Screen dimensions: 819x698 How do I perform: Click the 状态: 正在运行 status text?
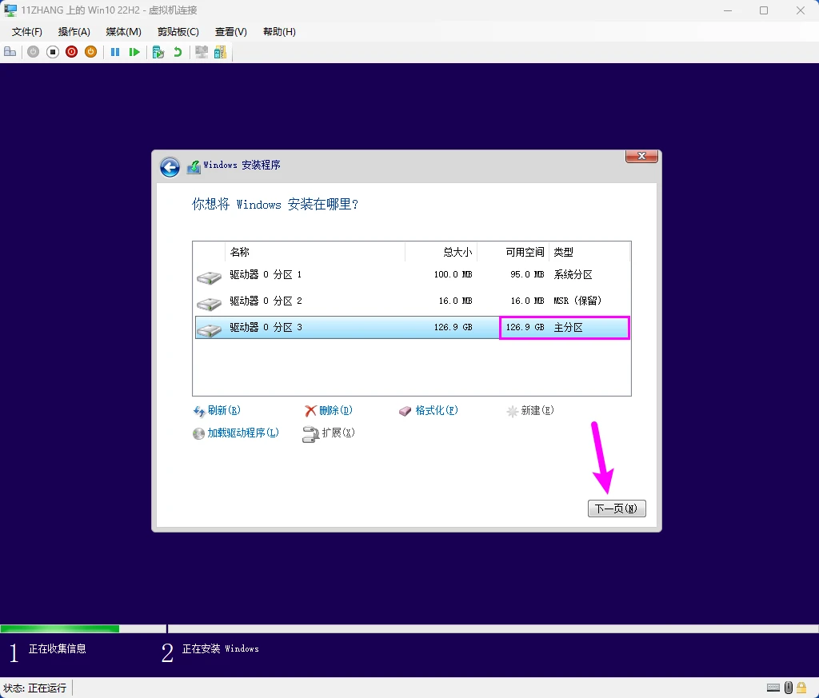(x=34, y=688)
